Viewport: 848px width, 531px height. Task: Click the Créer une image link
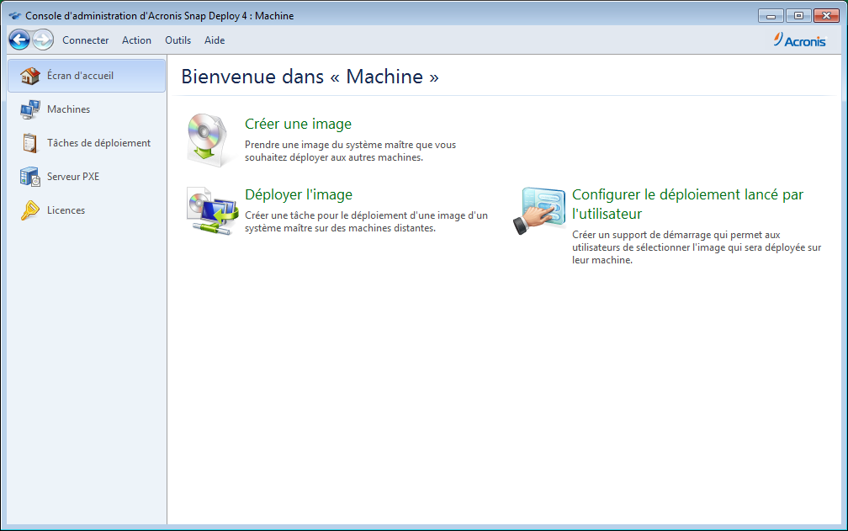point(298,125)
